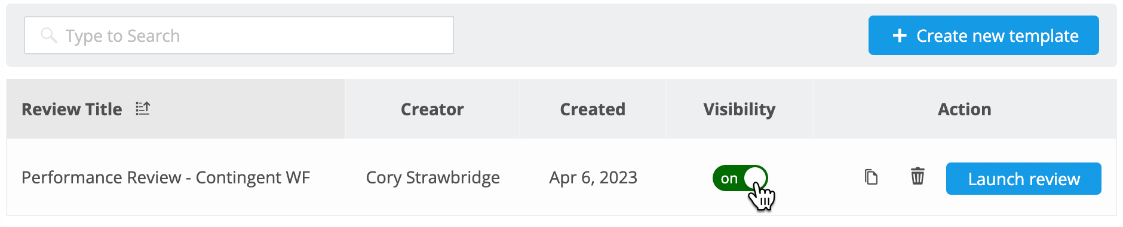Image resolution: width=1123 pixels, height=227 pixels.
Task: Launch review for Performance Review - Contingent WF
Action: [x=1024, y=179]
